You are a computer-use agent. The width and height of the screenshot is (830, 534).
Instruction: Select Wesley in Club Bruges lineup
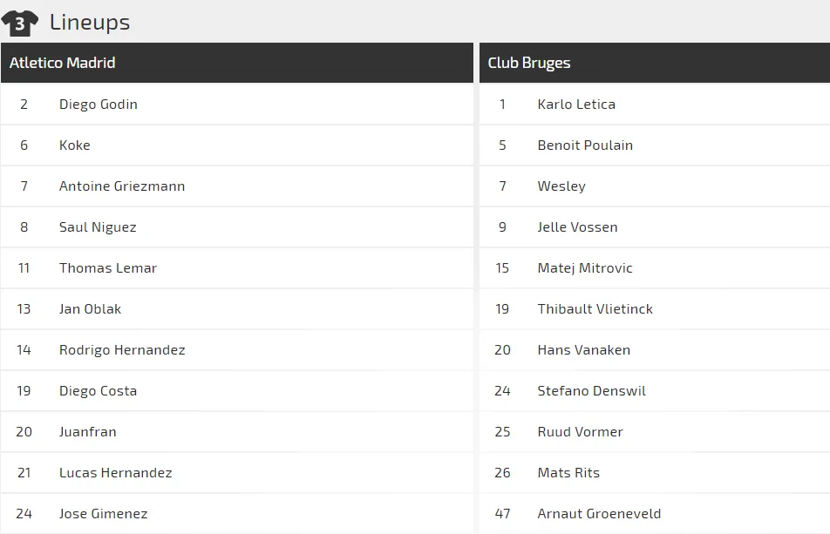pos(561,186)
